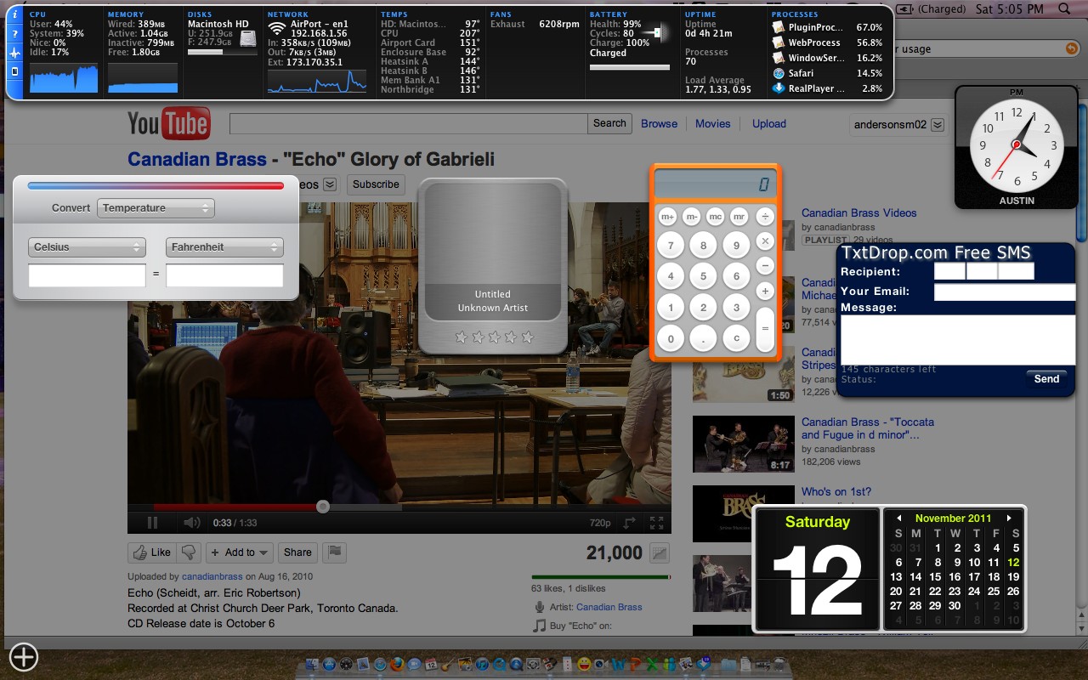Viewport: 1088px width, 680px height.
Task: Click the YouTube search text field
Action: (408, 123)
